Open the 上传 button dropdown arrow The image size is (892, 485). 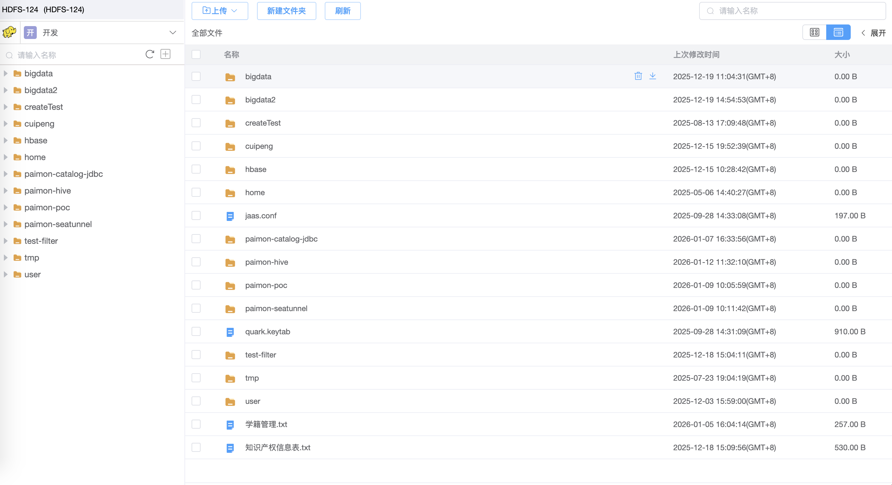[x=234, y=11]
